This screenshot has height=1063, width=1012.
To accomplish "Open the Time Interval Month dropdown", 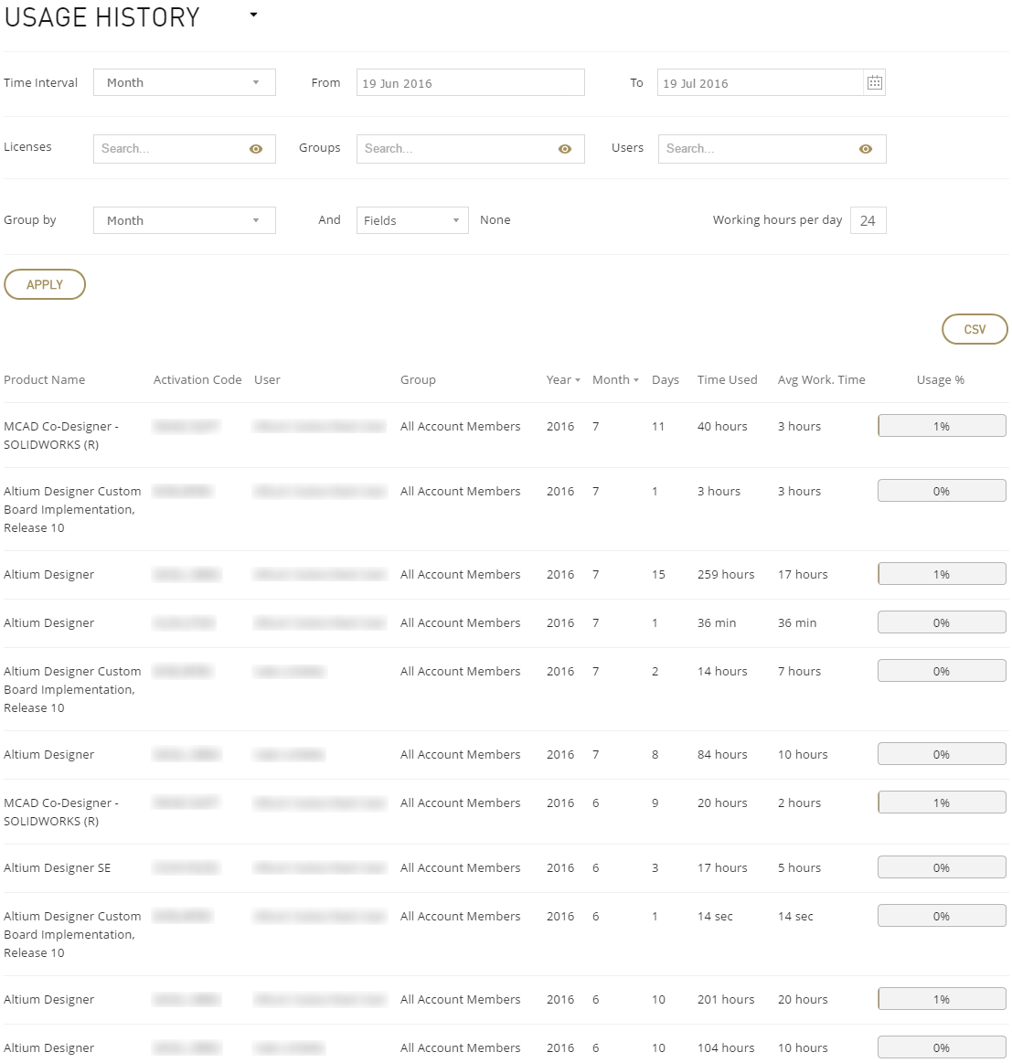I will 184,83.
